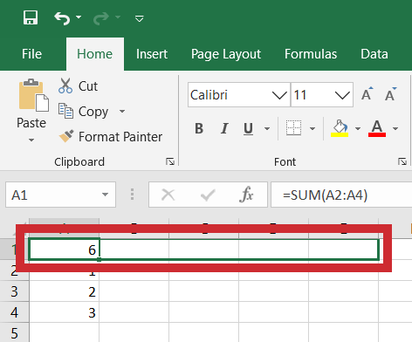The height and width of the screenshot is (342, 412).
Task: Click the Undo arrow icon
Action: [62, 18]
